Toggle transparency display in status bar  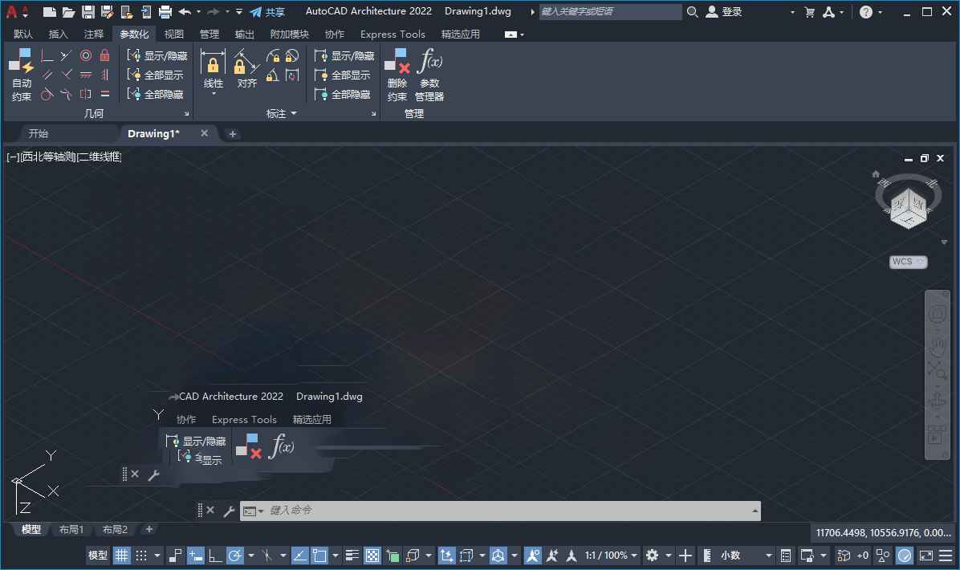pyautogui.click(x=372, y=556)
